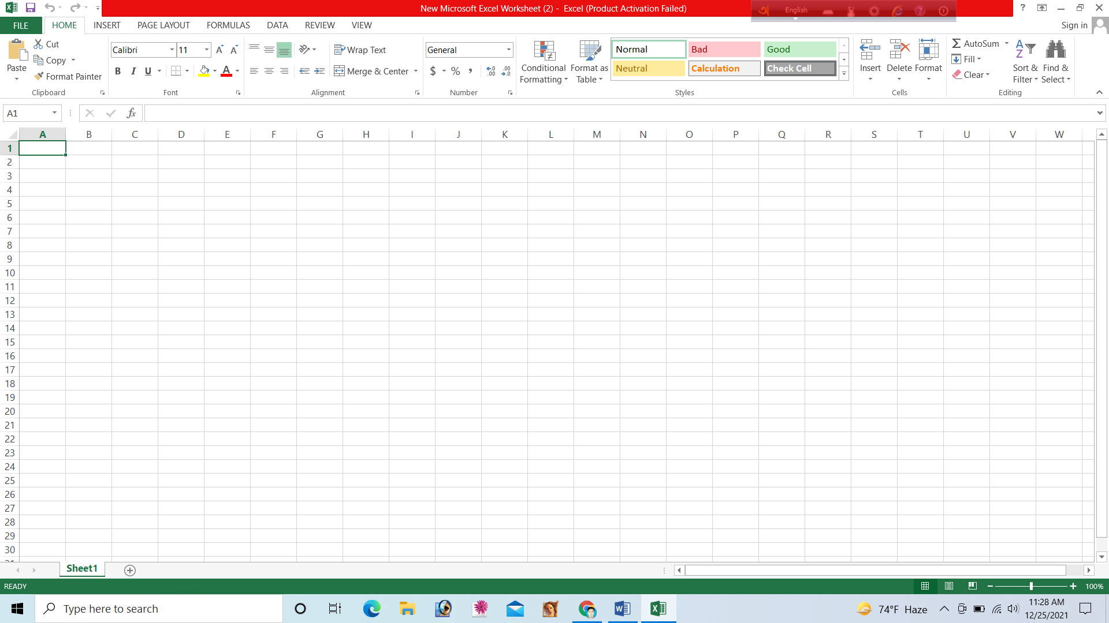Screen dimensions: 1109x623
Task: Expand Merge & Center dropdown arrow
Action: point(416,71)
